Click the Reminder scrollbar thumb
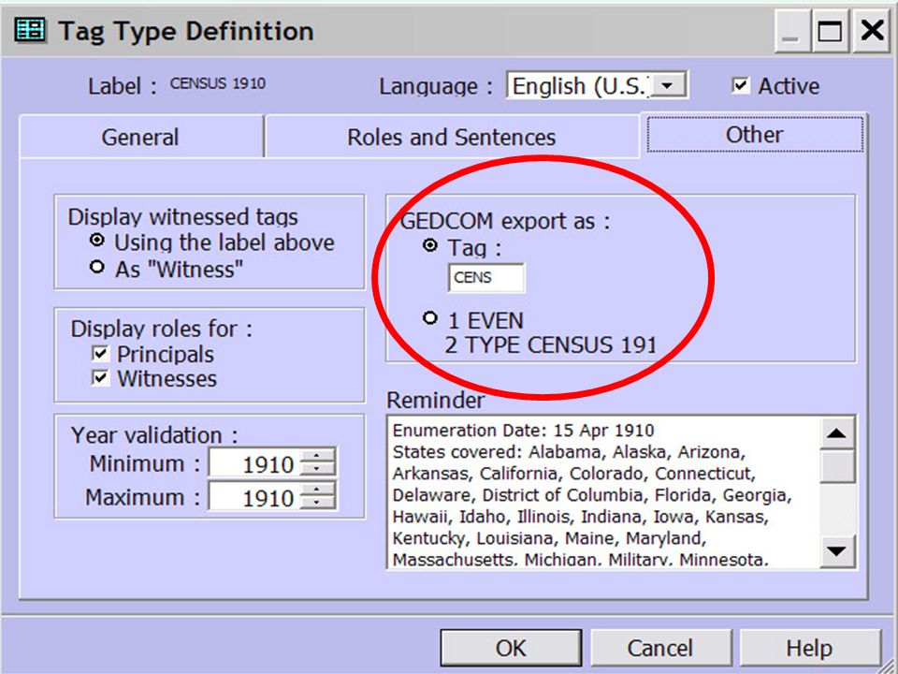 pyautogui.click(x=837, y=466)
